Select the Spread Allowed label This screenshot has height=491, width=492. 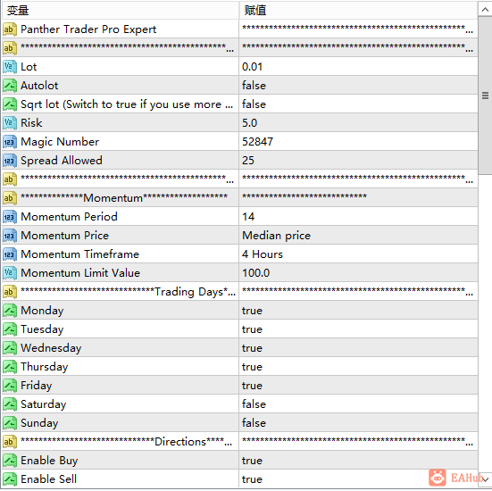pyautogui.click(x=62, y=161)
